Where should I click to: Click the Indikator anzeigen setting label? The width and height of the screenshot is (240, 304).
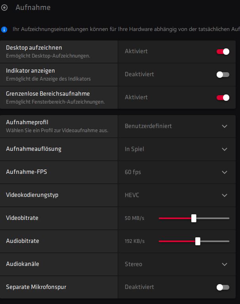[x=30, y=71]
